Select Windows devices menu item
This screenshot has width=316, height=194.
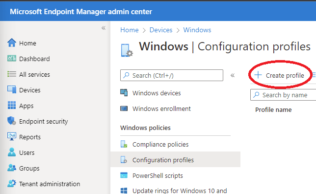[x=157, y=93]
